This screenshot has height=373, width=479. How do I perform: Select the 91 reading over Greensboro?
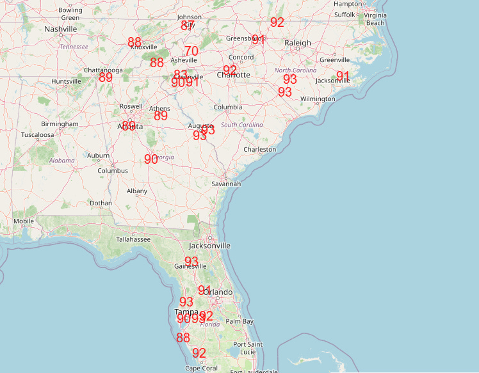click(259, 40)
